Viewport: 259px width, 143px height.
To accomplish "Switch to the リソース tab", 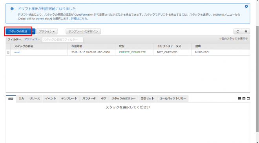I will point(35,98).
